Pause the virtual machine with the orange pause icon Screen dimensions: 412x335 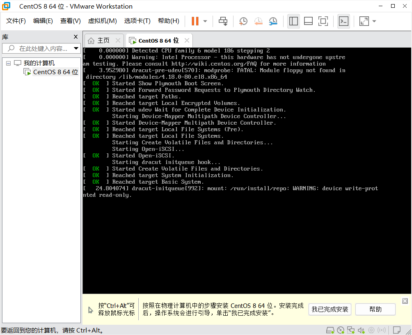tap(195, 21)
